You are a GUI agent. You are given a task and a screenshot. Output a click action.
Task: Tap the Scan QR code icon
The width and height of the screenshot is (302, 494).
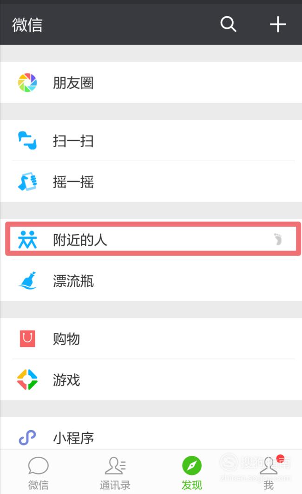(x=27, y=141)
